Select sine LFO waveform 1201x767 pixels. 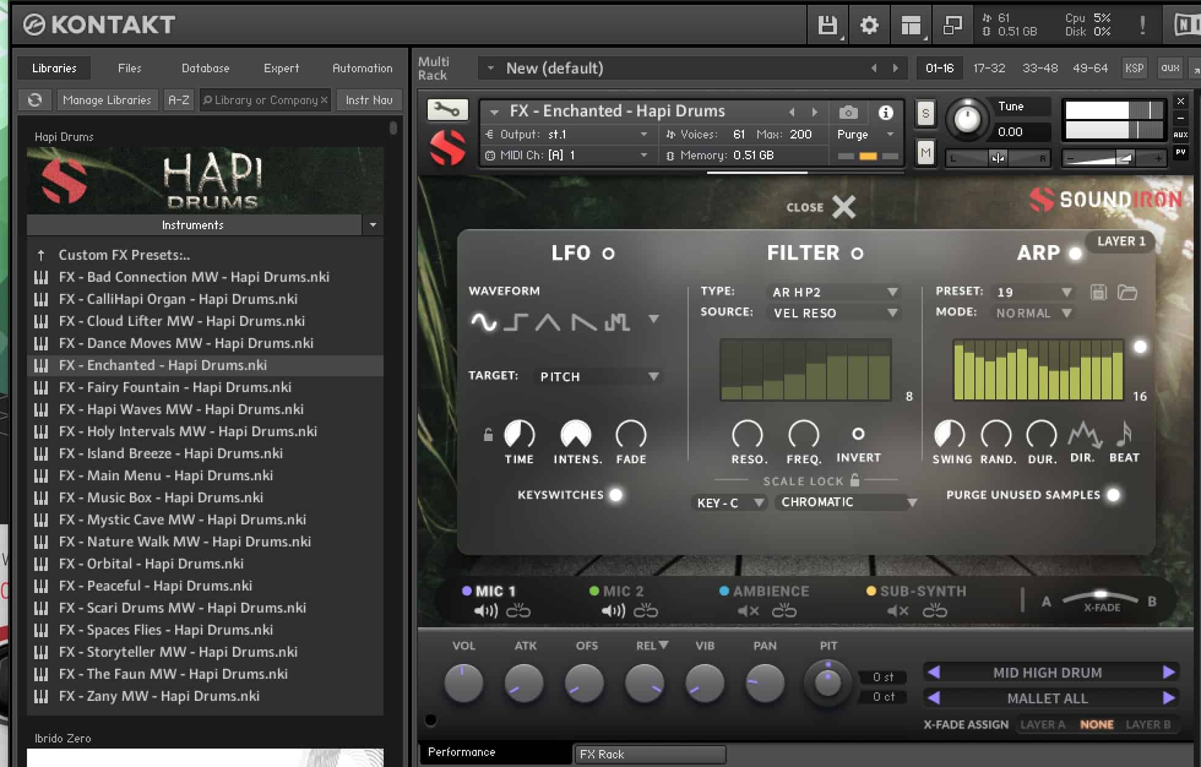483,321
